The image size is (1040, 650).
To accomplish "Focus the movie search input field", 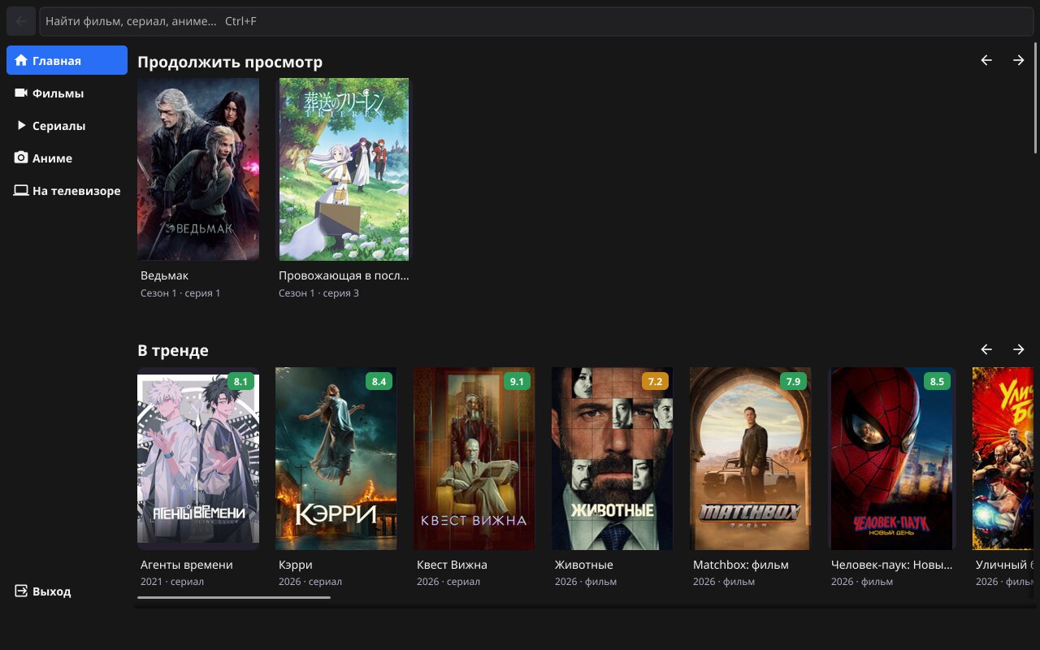I will click(x=537, y=21).
